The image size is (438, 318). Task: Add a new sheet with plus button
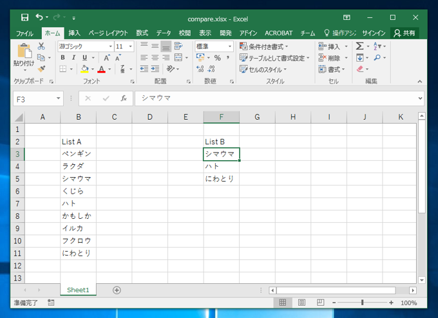click(117, 290)
